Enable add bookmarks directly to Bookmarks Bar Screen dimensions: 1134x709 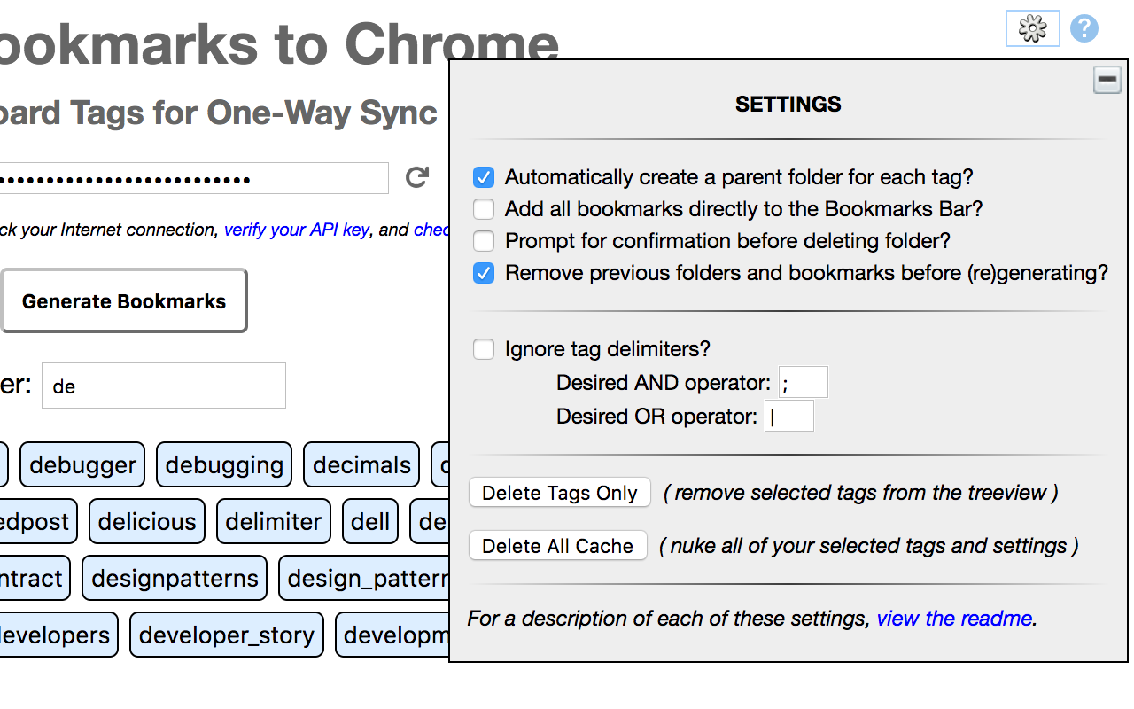click(484, 209)
